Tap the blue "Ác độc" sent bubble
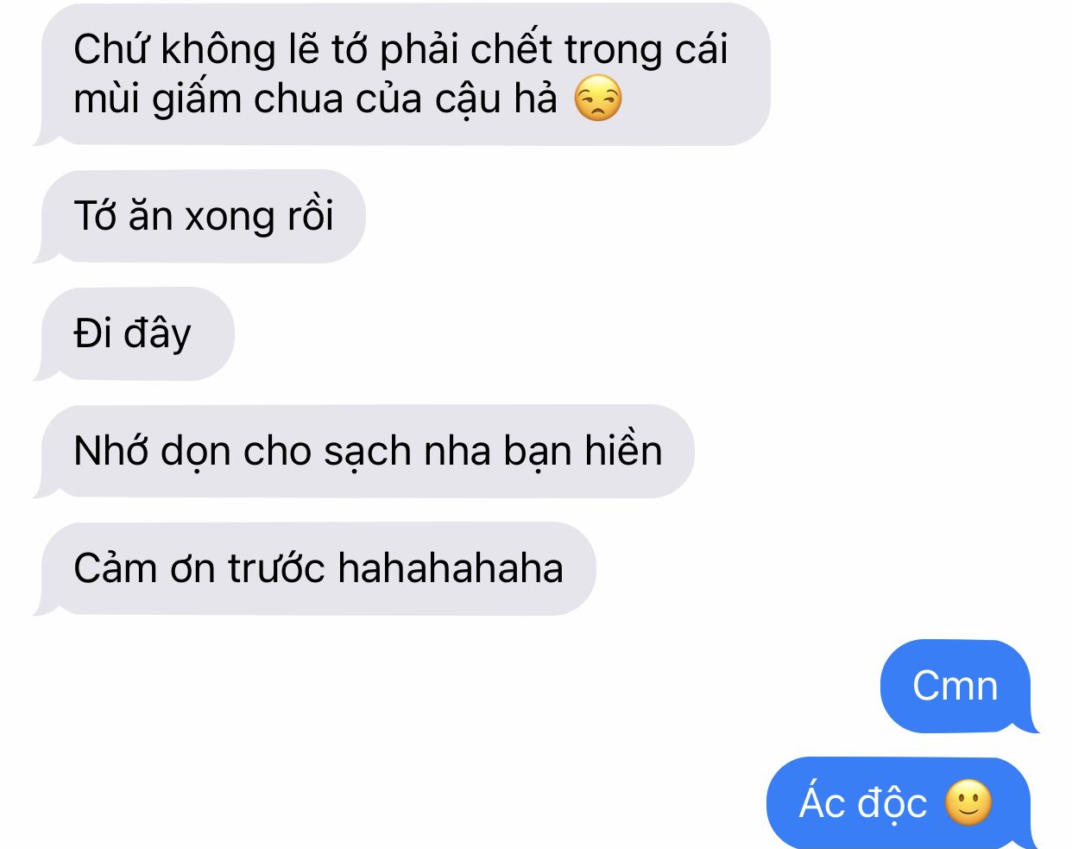The width and height of the screenshot is (1072, 849). 902,803
